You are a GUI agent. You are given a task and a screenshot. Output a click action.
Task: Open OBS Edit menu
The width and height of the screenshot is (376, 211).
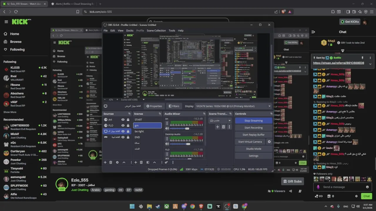[x=113, y=30]
